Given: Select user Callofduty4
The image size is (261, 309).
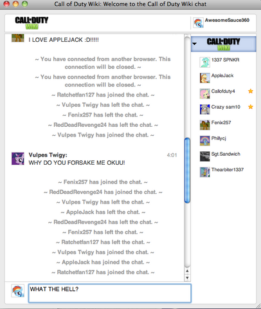Looking at the screenshot, I should 223,91.
